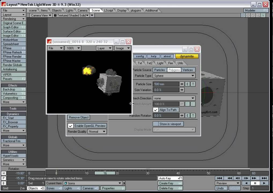Go to previous keyframe button
The image size is (273, 193).
coord(228,178)
